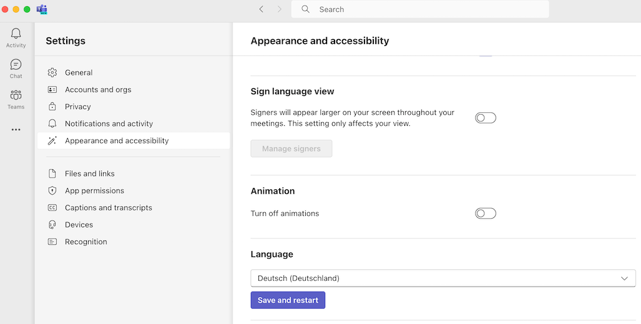Open the Language dropdown showing Deutsch

pyautogui.click(x=437, y=279)
